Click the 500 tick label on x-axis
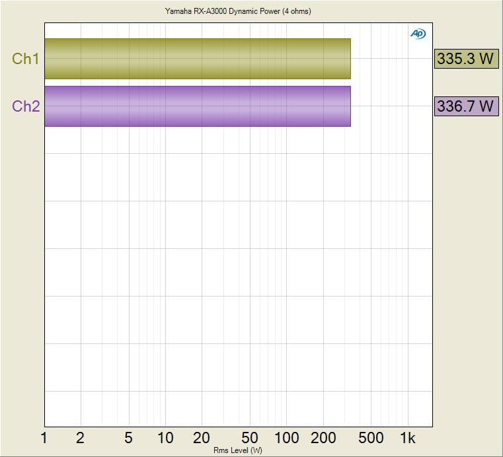This screenshot has height=457, width=503. (x=371, y=438)
